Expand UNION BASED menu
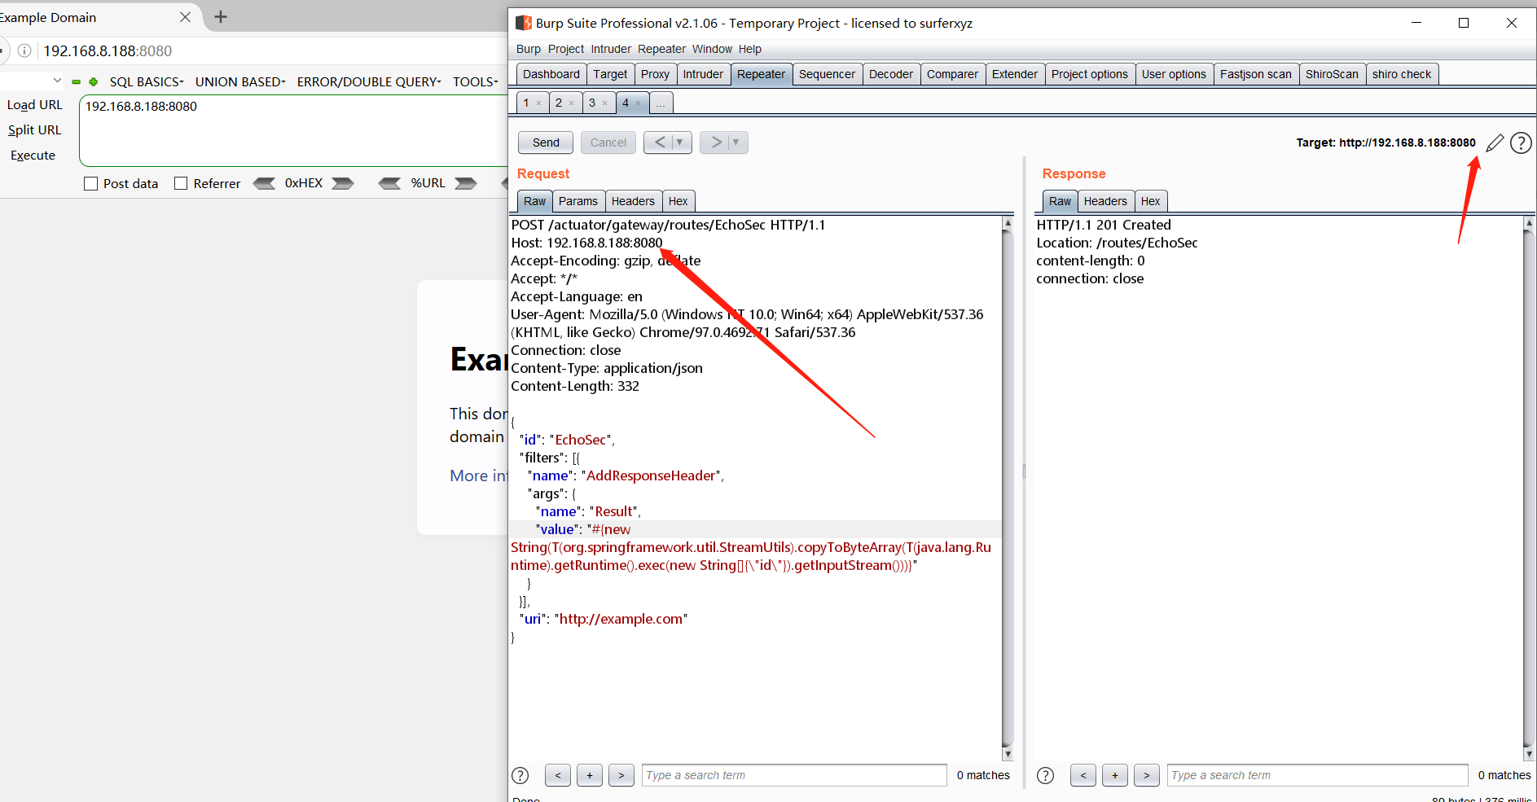Screen dimensions: 1537x802 pyautogui.click(x=240, y=82)
